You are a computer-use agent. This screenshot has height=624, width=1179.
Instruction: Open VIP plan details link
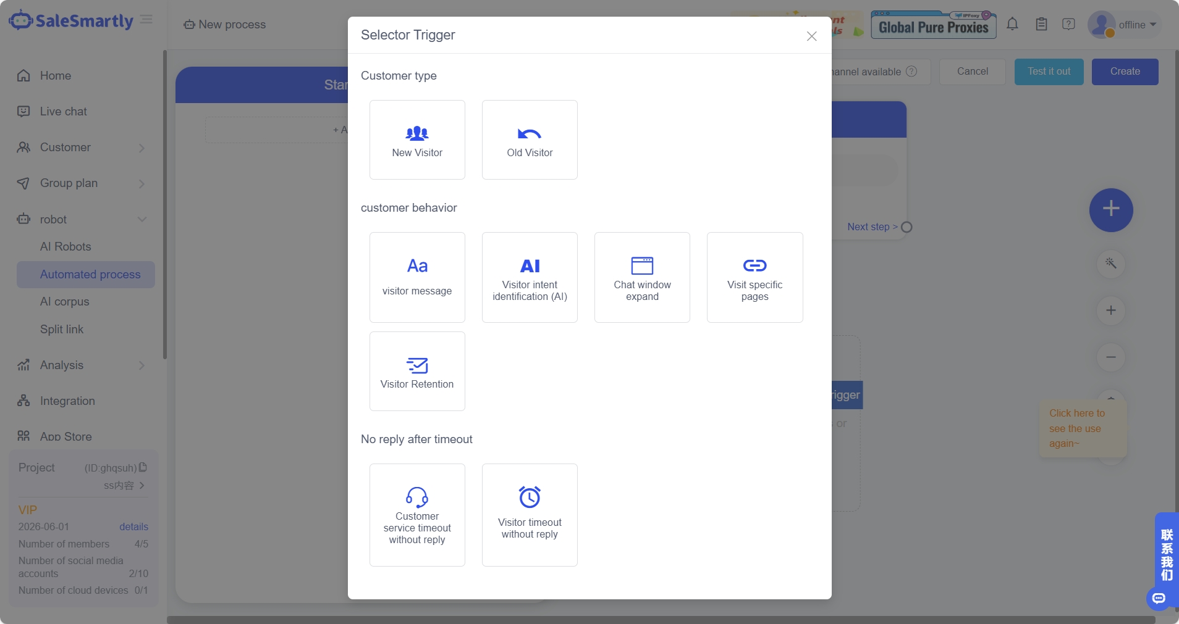[133, 526]
